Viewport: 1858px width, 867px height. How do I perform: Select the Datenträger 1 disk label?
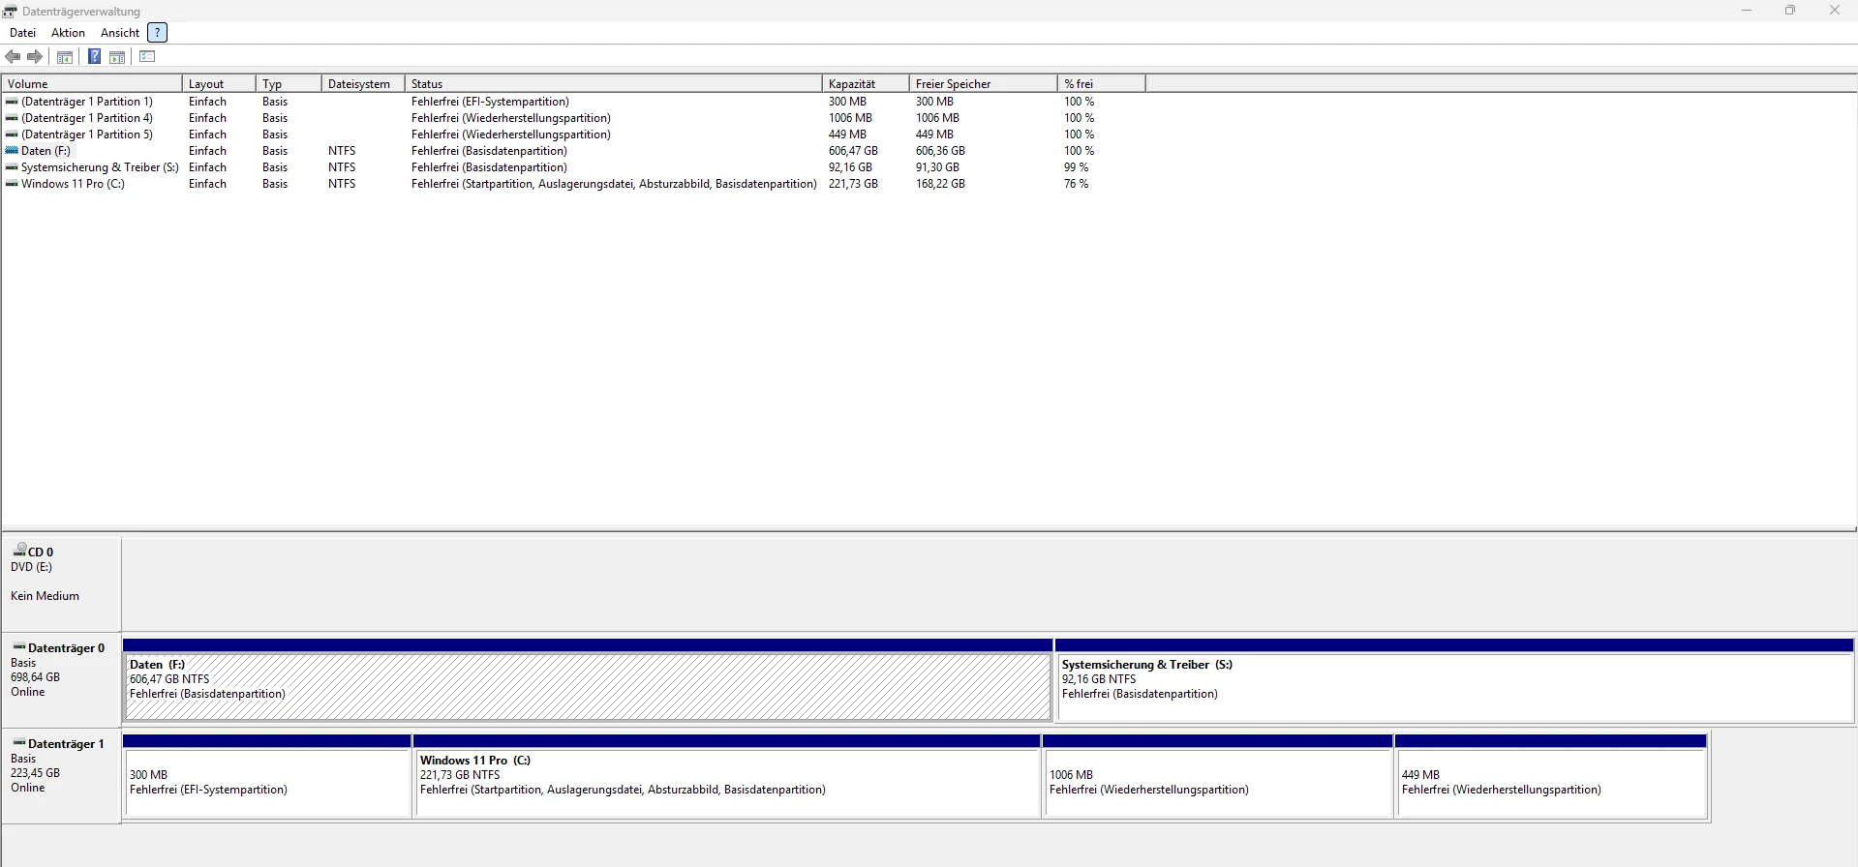62,775
